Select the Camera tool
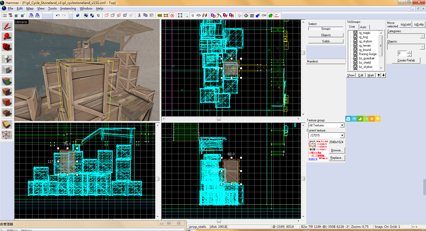 click(x=7, y=47)
